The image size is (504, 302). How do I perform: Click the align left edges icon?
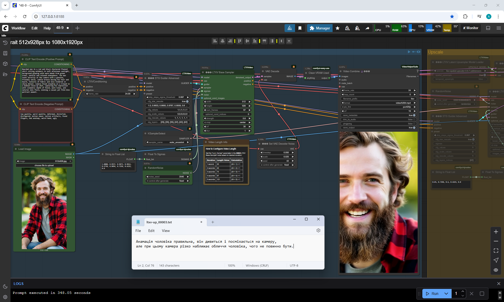(x=215, y=41)
